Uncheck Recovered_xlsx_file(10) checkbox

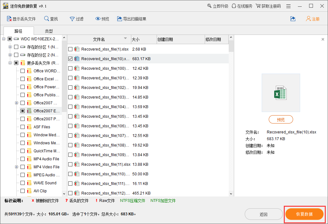coord(70,59)
